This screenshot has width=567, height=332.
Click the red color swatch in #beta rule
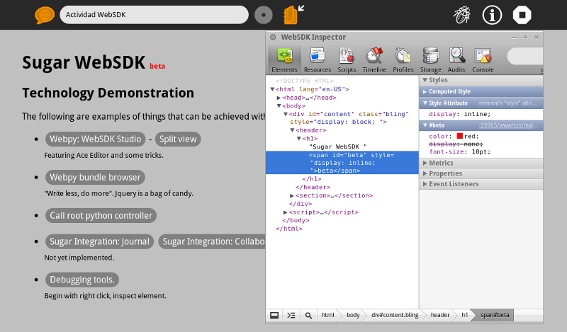tap(459, 136)
